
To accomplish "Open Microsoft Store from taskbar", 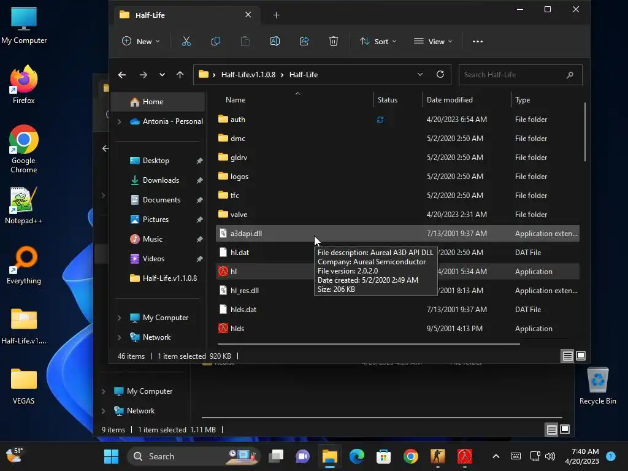I will tap(383, 456).
